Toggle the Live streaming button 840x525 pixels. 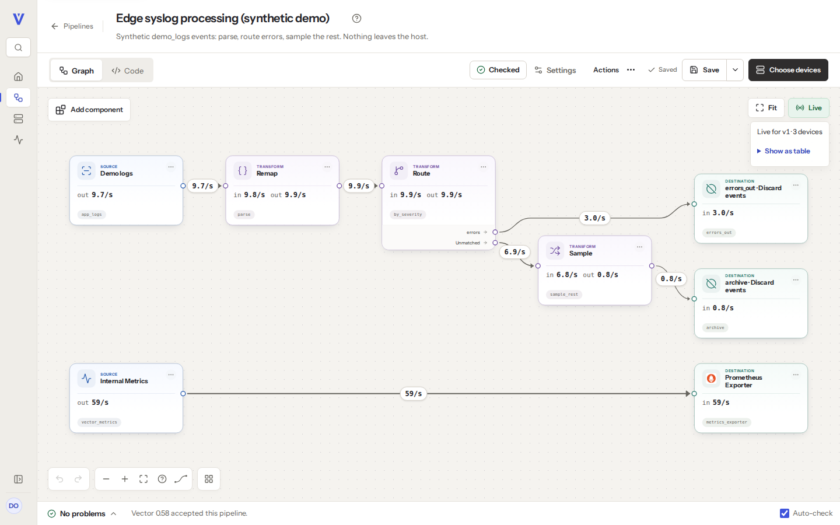pyautogui.click(x=808, y=108)
